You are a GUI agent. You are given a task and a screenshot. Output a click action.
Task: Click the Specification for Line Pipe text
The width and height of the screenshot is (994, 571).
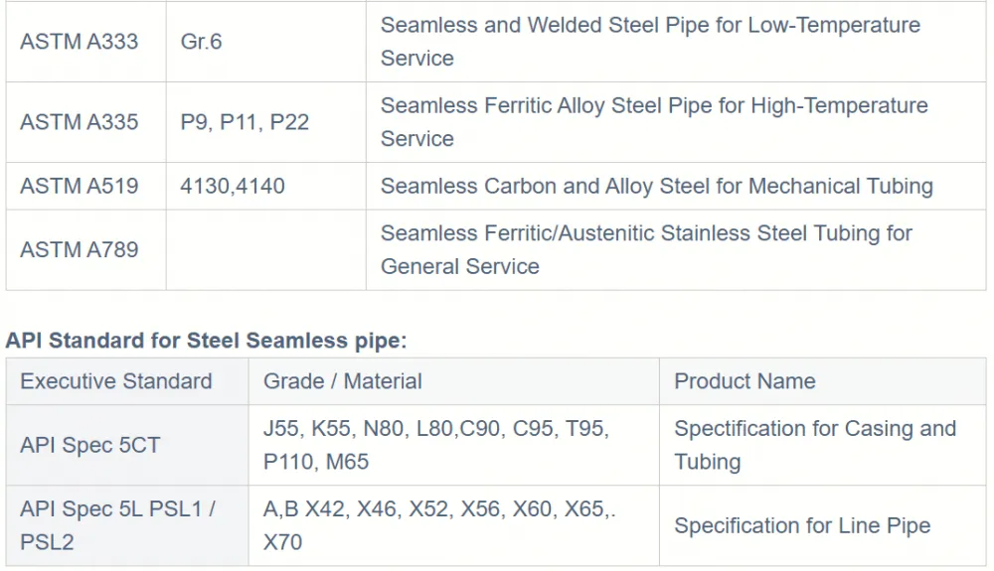tap(802, 525)
